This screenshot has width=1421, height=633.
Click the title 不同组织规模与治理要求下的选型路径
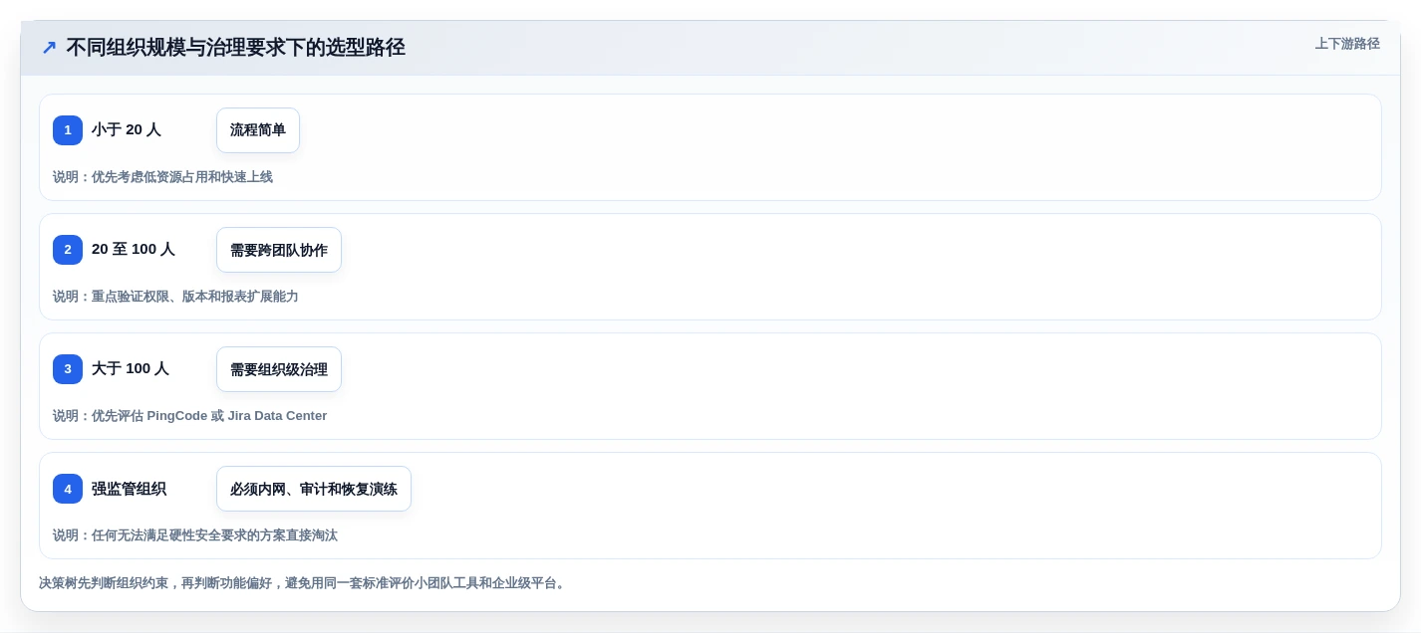(235, 48)
